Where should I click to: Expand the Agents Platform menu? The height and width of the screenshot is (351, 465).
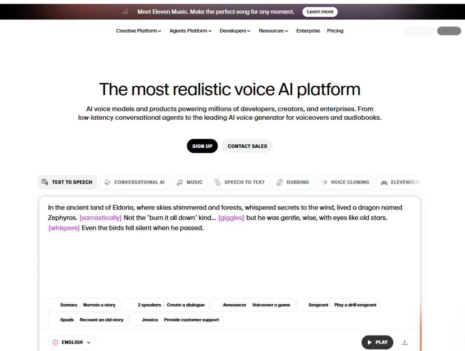click(190, 31)
